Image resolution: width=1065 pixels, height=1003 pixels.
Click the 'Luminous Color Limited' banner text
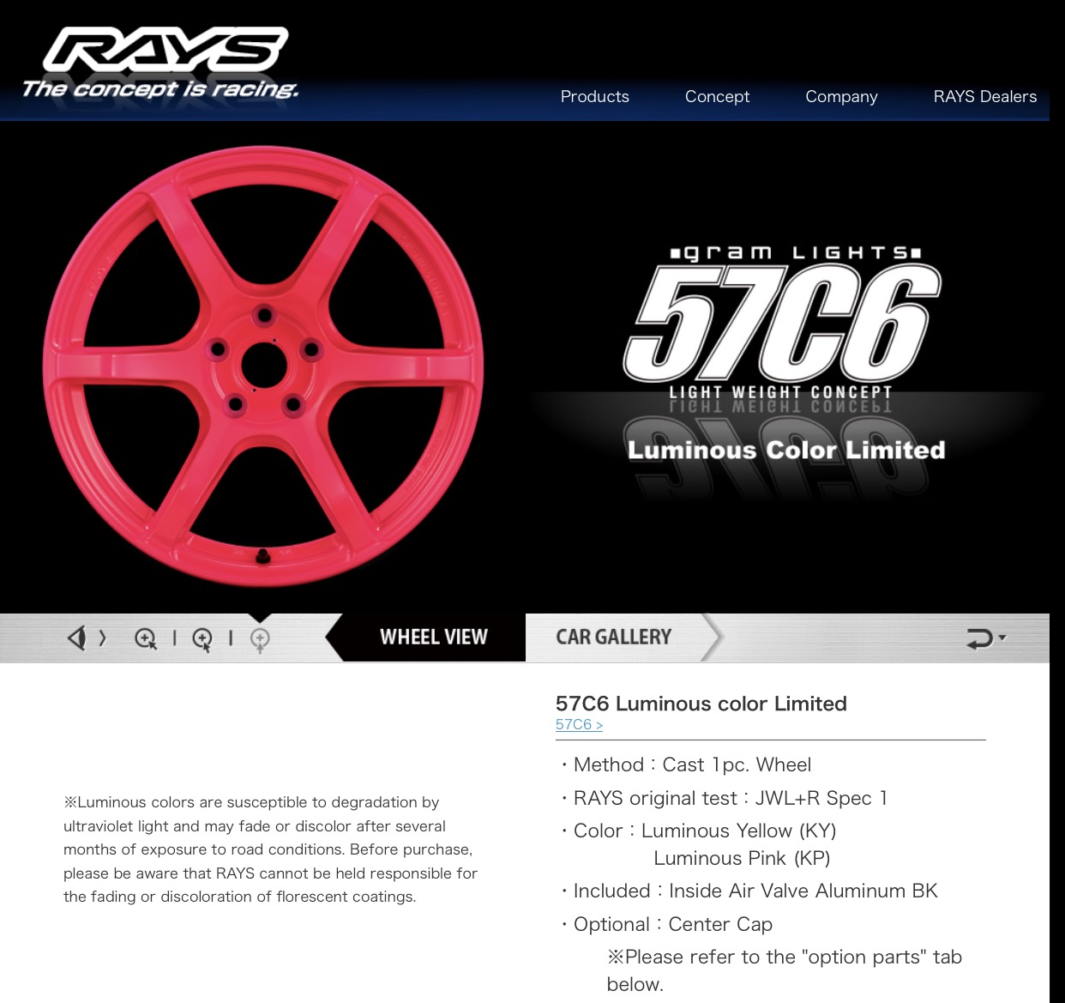(x=786, y=450)
